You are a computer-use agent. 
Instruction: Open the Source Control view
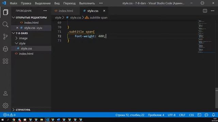point(5,37)
